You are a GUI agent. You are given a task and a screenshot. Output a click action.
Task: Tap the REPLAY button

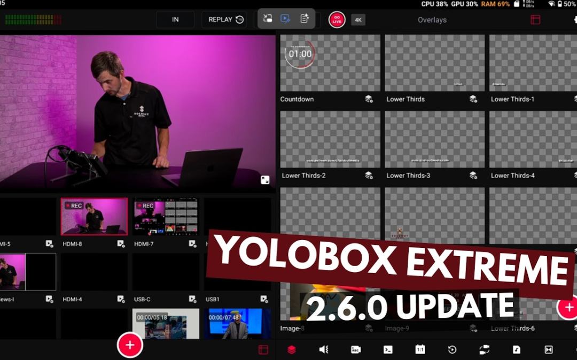tap(224, 20)
